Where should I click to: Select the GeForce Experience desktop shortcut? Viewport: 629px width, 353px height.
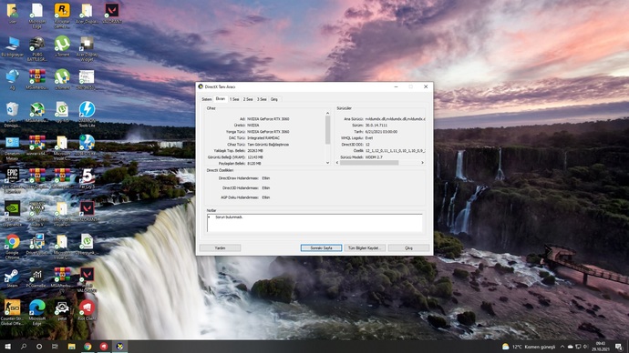coord(12,213)
